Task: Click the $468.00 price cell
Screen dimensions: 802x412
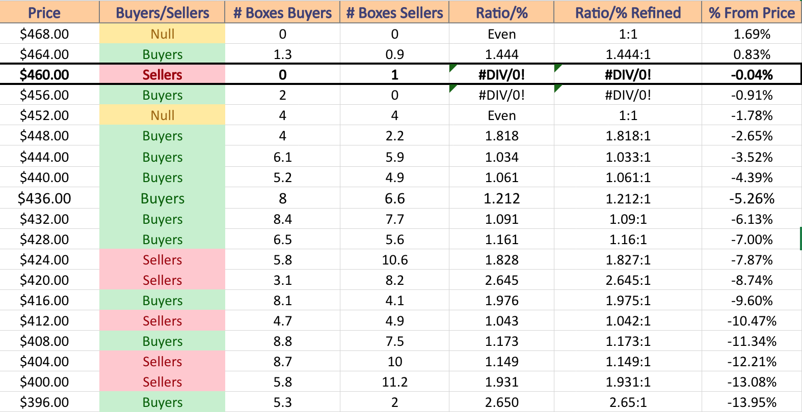Action: [x=49, y=34]
